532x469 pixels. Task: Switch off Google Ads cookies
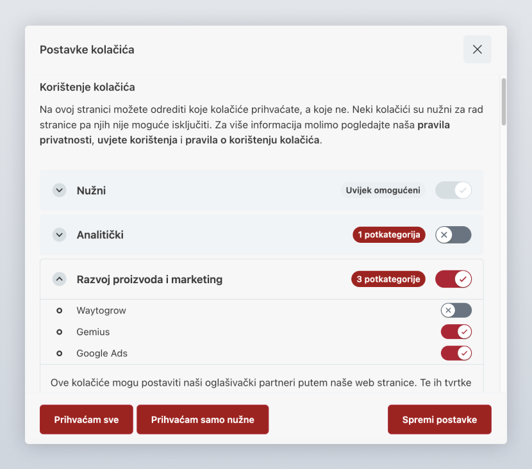pyautogui.click(x=456, y=353)
